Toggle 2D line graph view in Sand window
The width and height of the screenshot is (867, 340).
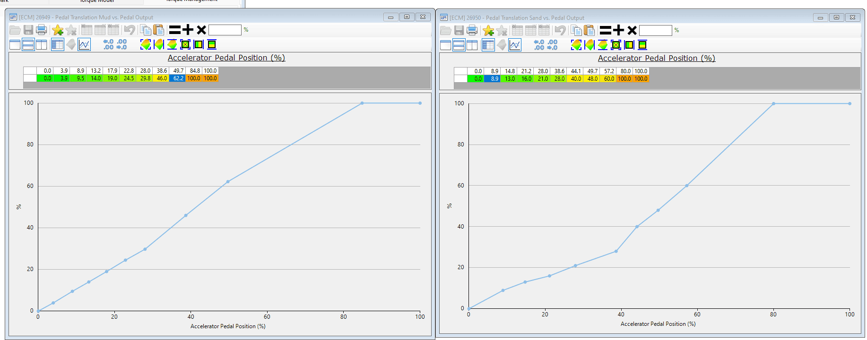pos(515,45)
